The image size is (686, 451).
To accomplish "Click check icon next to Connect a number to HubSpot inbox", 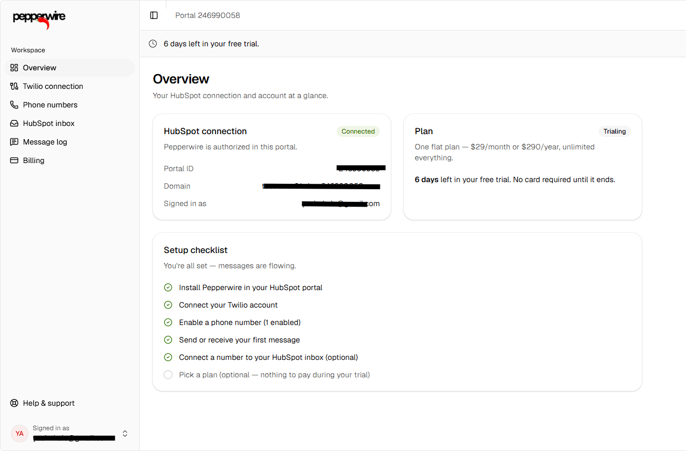I will [168, 357].
